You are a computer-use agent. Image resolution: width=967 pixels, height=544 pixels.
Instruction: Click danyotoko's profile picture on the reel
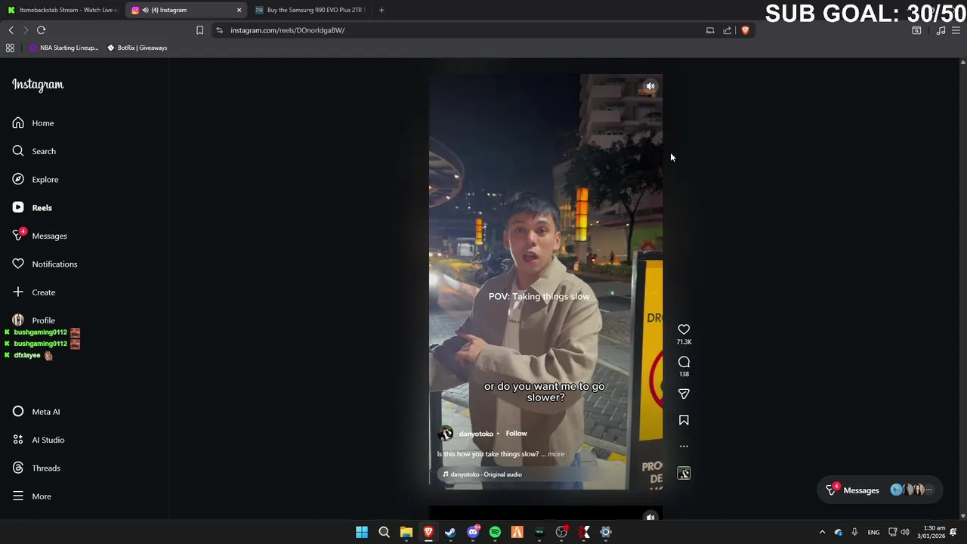[x=446, y=433]
